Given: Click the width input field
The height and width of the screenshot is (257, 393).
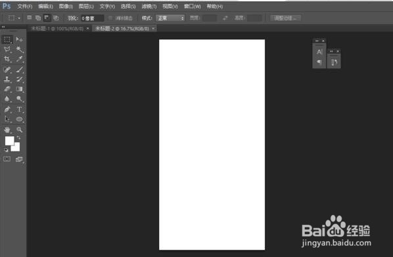Looking at the screenshot, I should tap(209, 18).
